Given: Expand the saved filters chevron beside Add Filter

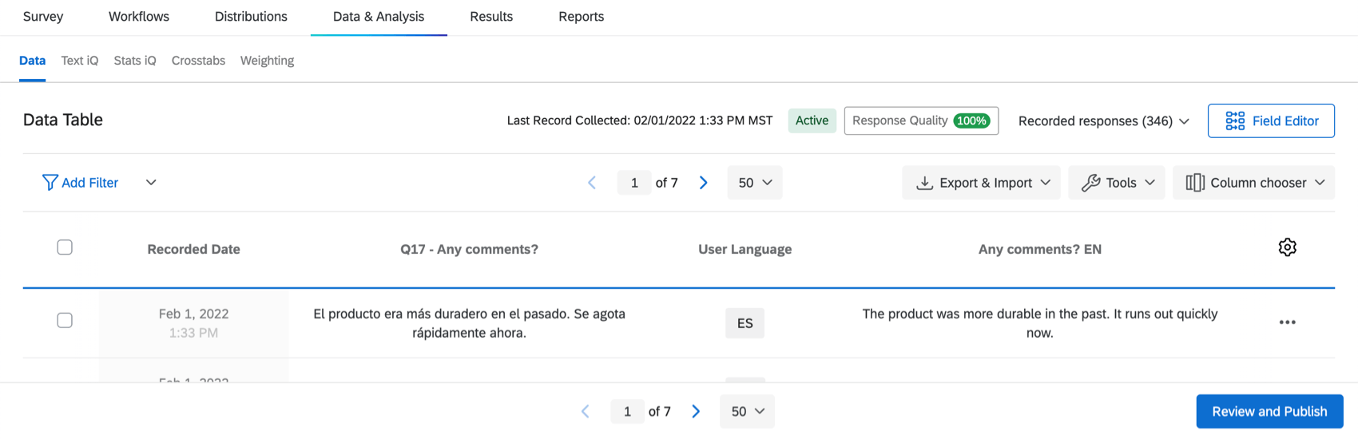Looking at the screenshot, I should pos(151,183).
